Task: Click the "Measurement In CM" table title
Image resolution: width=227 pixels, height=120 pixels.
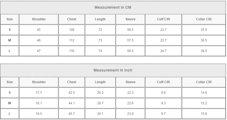Action: click(x=113, y=7)
